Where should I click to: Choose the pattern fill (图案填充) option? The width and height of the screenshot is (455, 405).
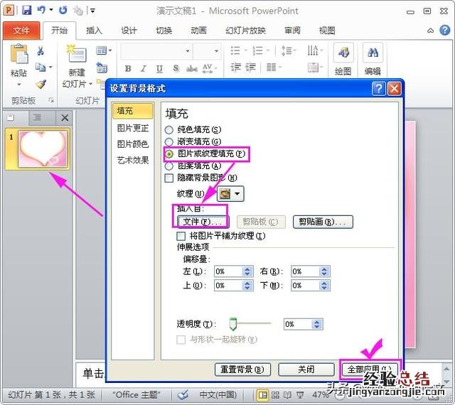(x=169, y=166)
